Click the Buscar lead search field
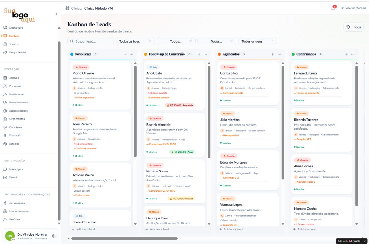369x244 pixels. (x=91, y=41)
